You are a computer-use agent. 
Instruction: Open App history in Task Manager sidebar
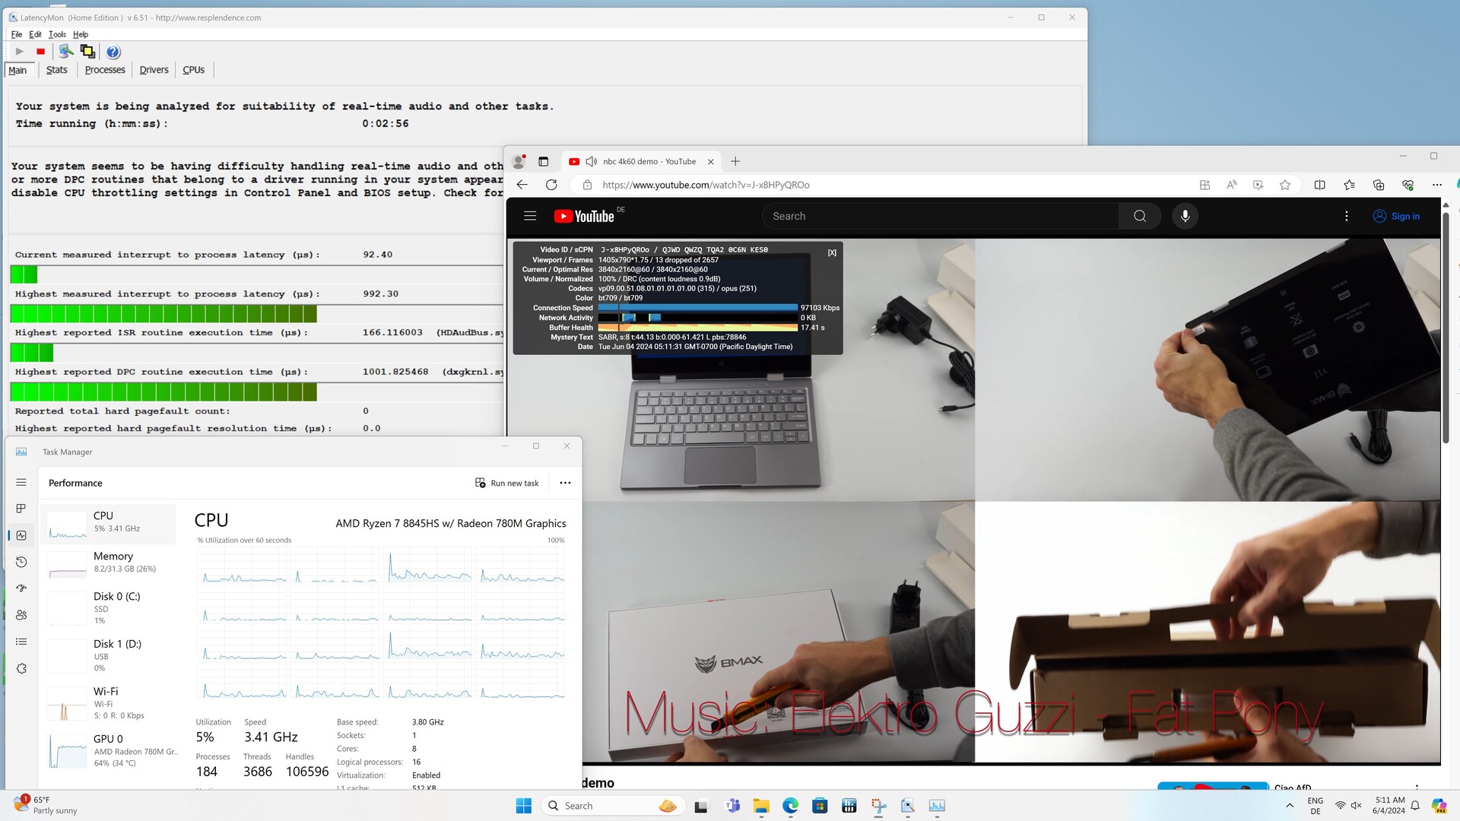click(x=21, y=562)
